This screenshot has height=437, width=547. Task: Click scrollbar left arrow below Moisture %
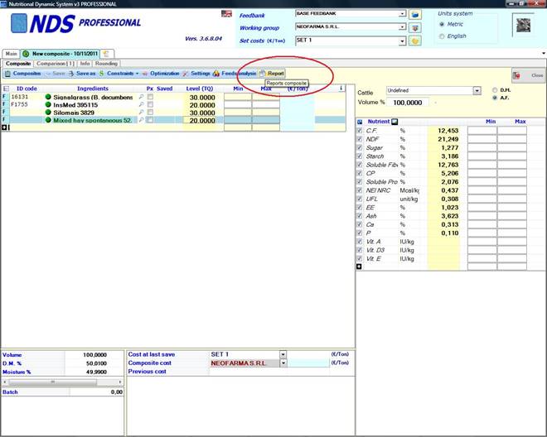(x=4, y=382)
